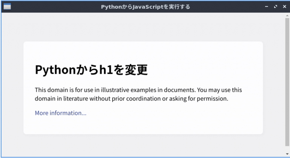
Task: Click the word "permission" in the paragraph
Action: click(212, 99)
